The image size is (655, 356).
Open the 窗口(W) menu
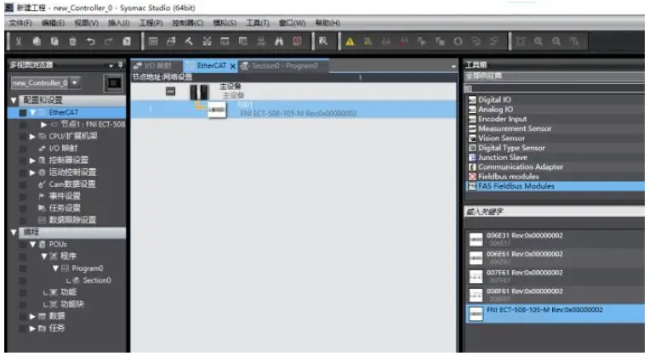click(x=293, y=23)
